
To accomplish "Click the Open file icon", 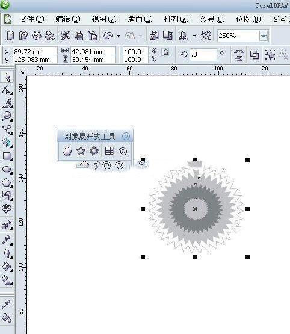I will coord(23,36).
